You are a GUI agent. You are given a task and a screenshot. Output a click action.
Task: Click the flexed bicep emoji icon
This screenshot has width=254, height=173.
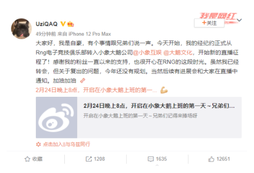point(164,90)
